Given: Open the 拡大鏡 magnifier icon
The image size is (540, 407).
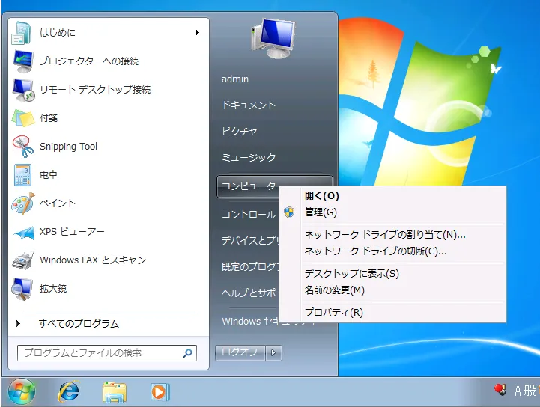Looking at the screenshot, I should (x=22, y=289).
